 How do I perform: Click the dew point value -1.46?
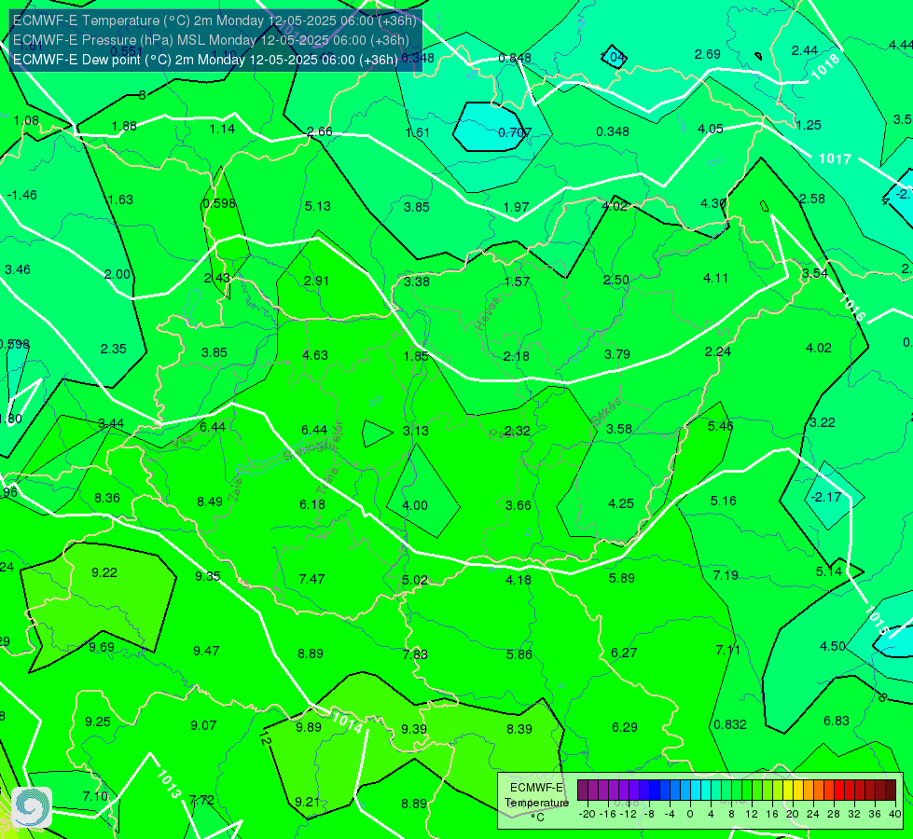coord(22,195)
